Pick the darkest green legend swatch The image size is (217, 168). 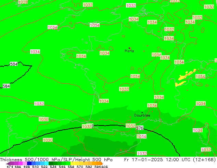51,163
